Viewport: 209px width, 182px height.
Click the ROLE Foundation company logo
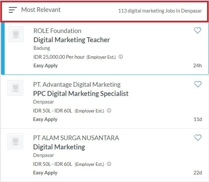point(16,34)
